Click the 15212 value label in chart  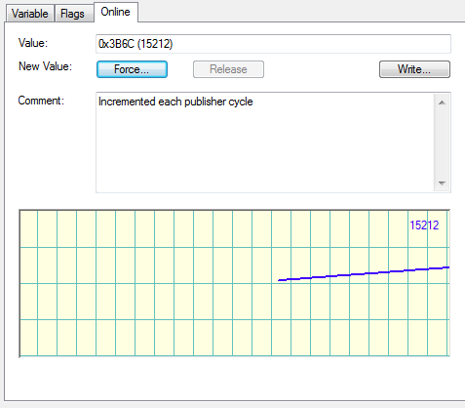[x=424, y=225]
